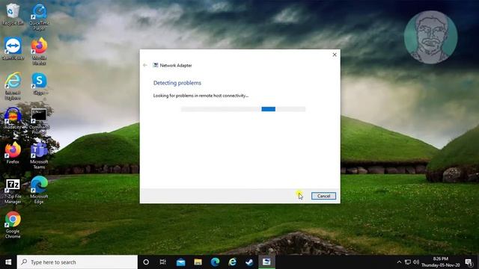Open Microsoft Edge from taskbar
The width and height of the screenshot is (479, 269).
point(215,262)
